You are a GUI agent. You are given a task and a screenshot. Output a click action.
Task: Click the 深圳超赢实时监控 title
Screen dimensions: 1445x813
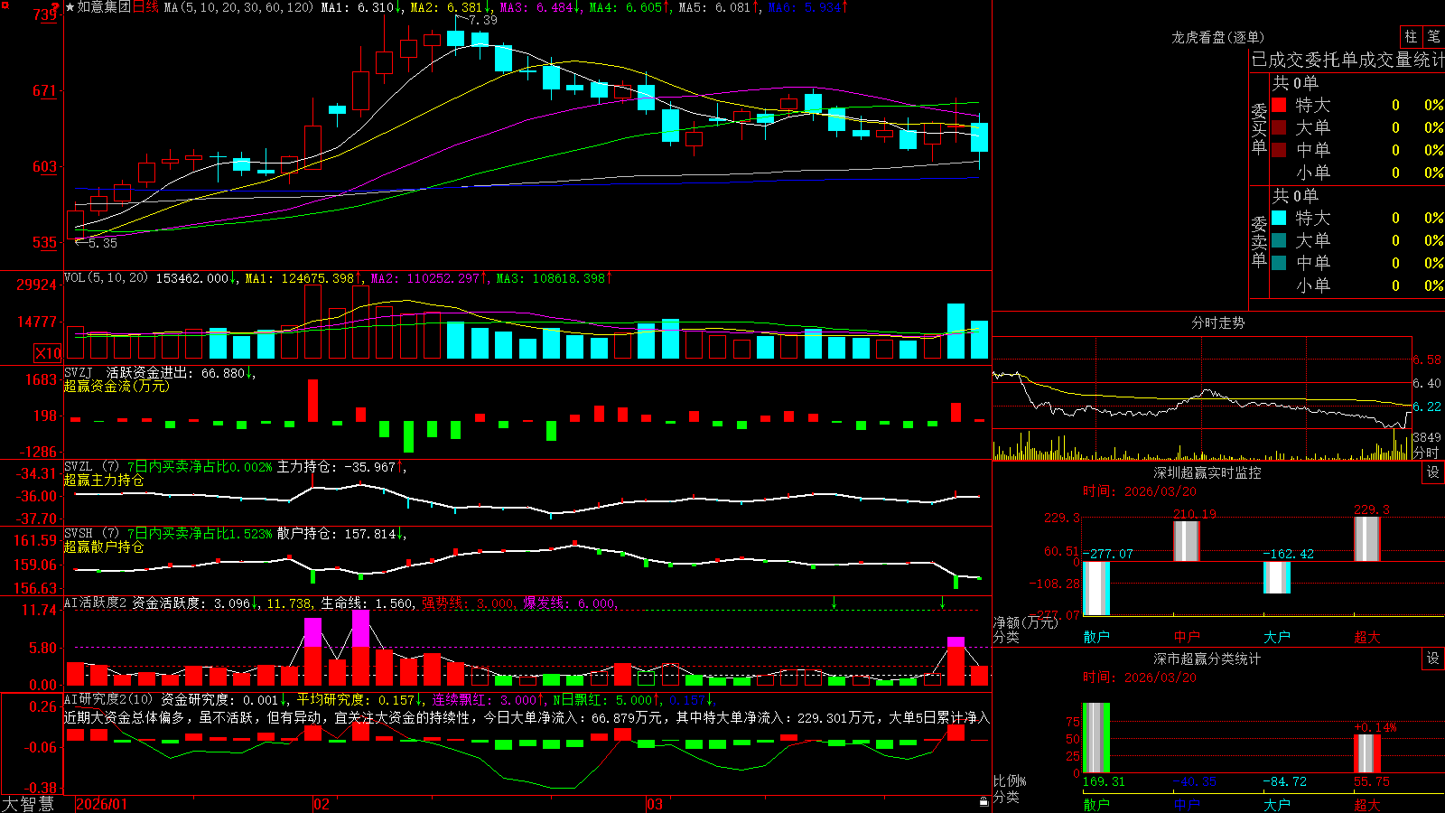coord(1207,472)
